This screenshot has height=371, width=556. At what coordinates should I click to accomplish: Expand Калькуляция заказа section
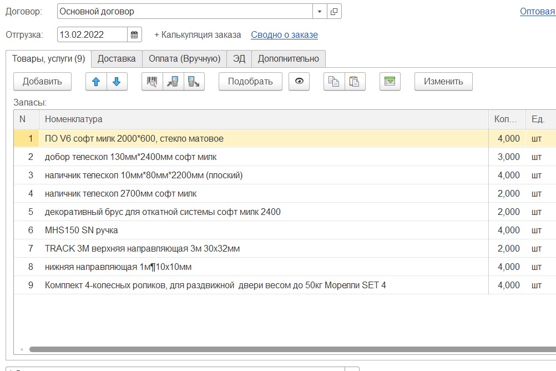198,34
